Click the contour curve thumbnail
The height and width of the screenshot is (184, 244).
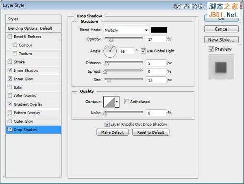point(109,102)
